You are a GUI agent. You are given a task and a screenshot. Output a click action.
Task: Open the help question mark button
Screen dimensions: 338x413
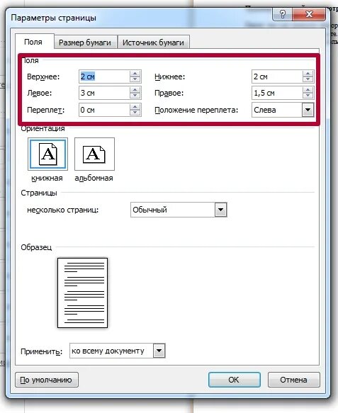coord(282,14)
